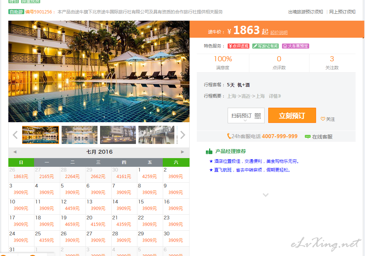Click the green 自助游 tag
The width and height of the screenshot is (365, 256).
[x=16, y=12]
